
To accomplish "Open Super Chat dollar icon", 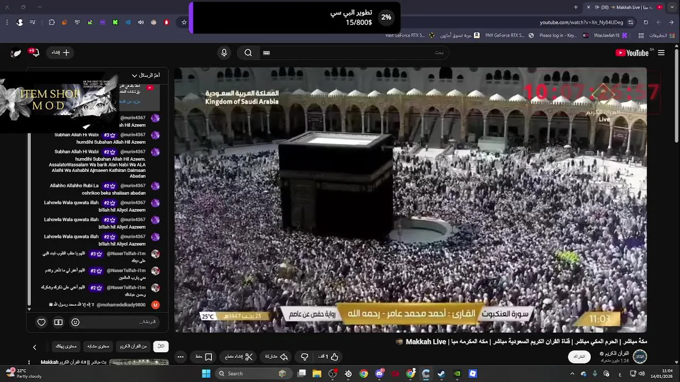I will (x=58, y=322).
